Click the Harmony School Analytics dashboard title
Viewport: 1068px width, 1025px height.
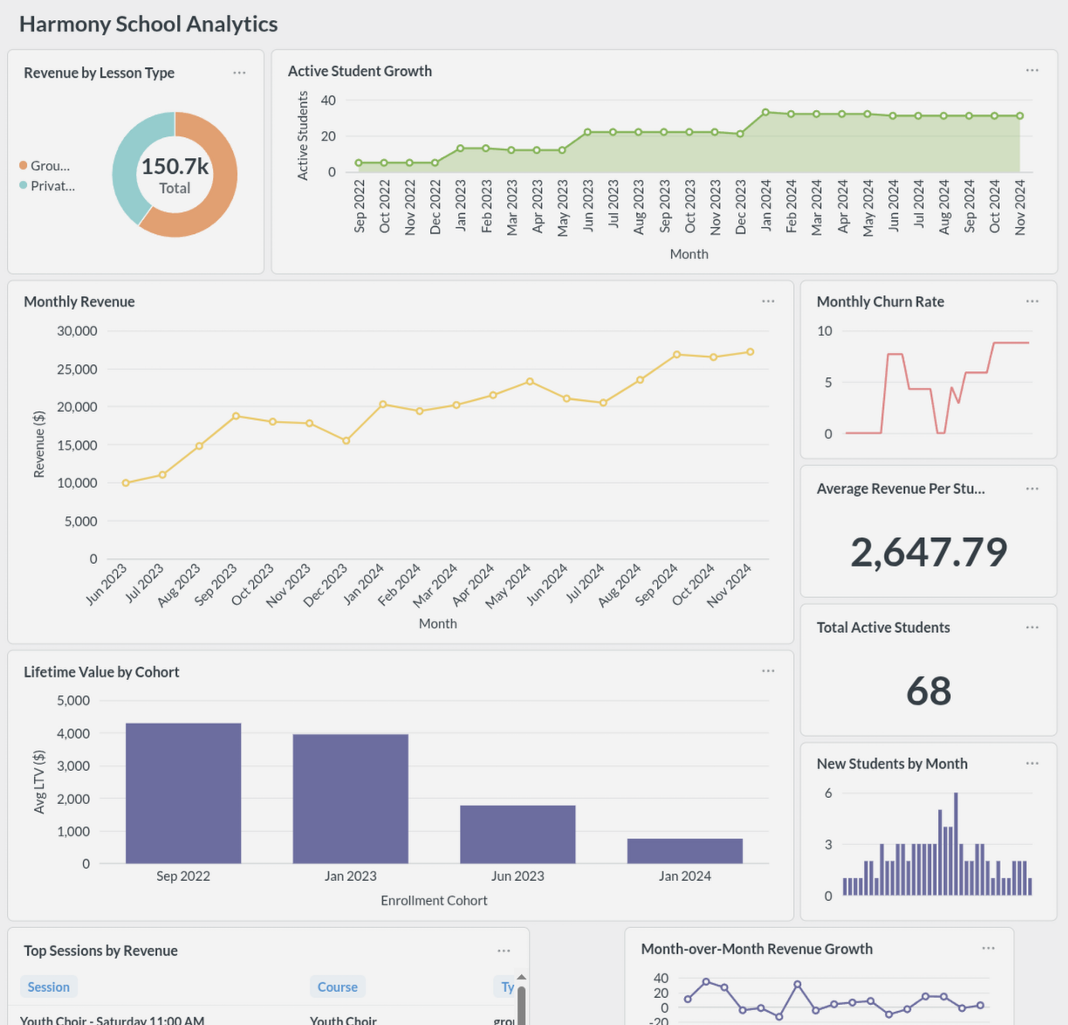(x=148, y=24)
